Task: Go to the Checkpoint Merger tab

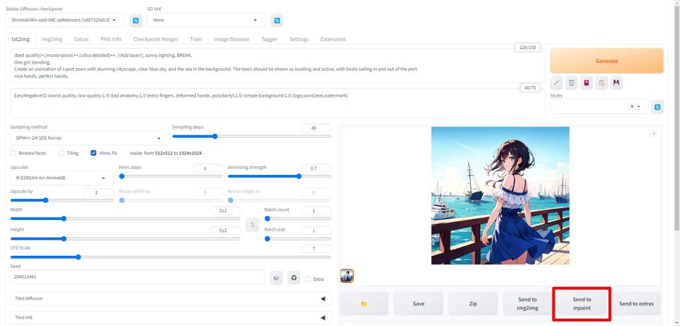Action: pos(155,39)
